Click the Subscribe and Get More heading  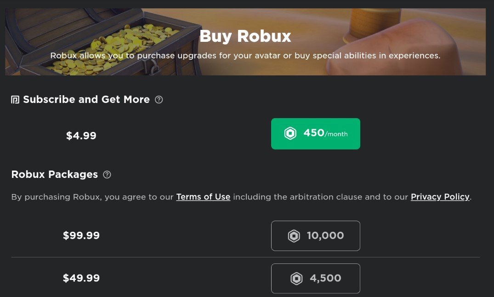click(86, 99)
